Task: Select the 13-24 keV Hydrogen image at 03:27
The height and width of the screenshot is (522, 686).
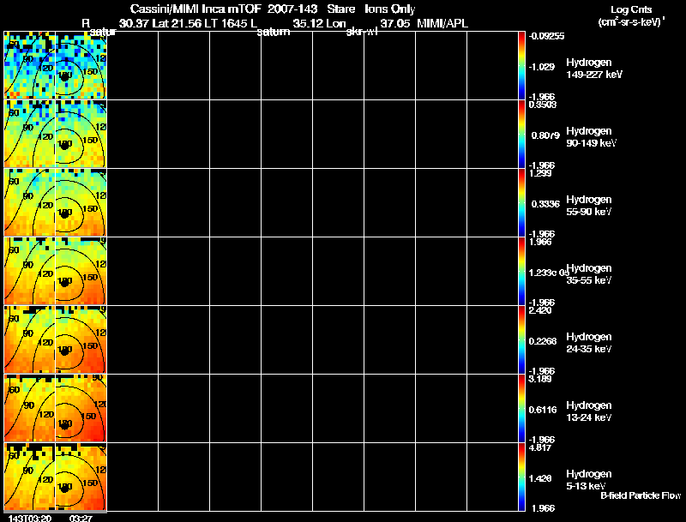Action: 81,408
